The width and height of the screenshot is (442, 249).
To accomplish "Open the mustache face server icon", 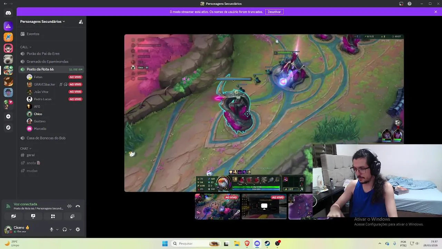I will coord(8,48).
